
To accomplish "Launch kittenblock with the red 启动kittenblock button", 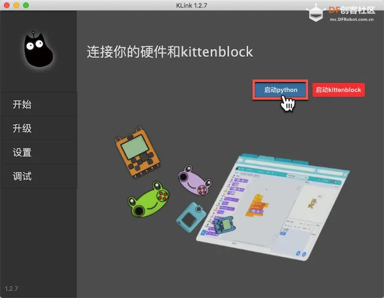I will tap(338, 90).
